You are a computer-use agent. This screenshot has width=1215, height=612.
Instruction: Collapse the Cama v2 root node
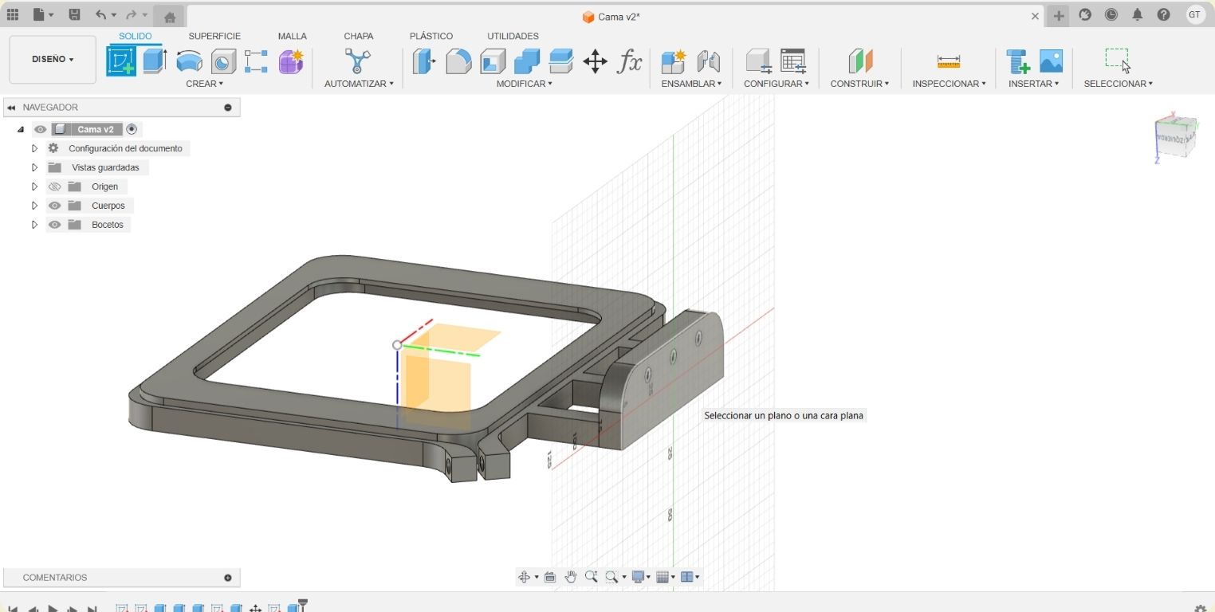[x=21, y=129]
